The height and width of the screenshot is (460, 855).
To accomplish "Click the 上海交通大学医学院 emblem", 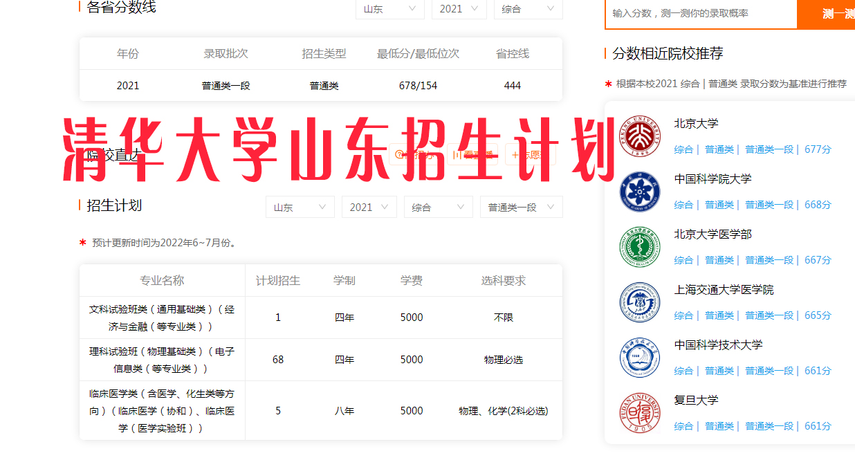I will click(x=639, y=302).
